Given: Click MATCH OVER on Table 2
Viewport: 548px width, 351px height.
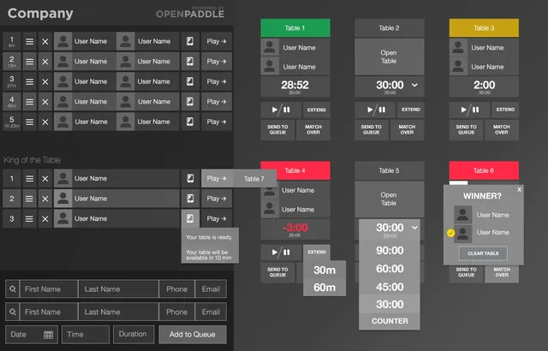Looking at the screenshot, I should pyautogui.click(x=408, y=129).
